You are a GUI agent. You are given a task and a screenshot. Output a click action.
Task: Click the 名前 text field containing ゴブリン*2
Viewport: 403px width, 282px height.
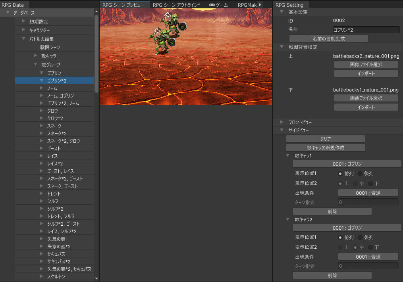[366, 30]
